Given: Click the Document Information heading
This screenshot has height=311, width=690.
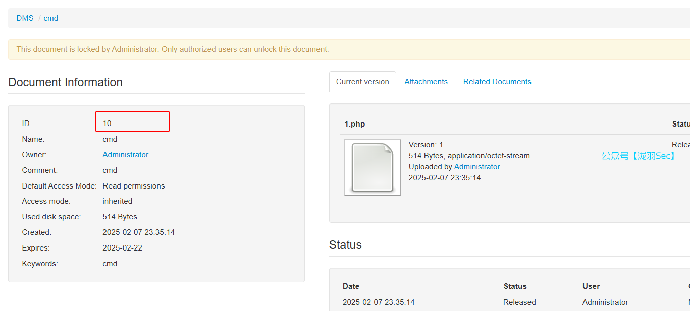Looking at the screenshot, I should coord(66,82).
